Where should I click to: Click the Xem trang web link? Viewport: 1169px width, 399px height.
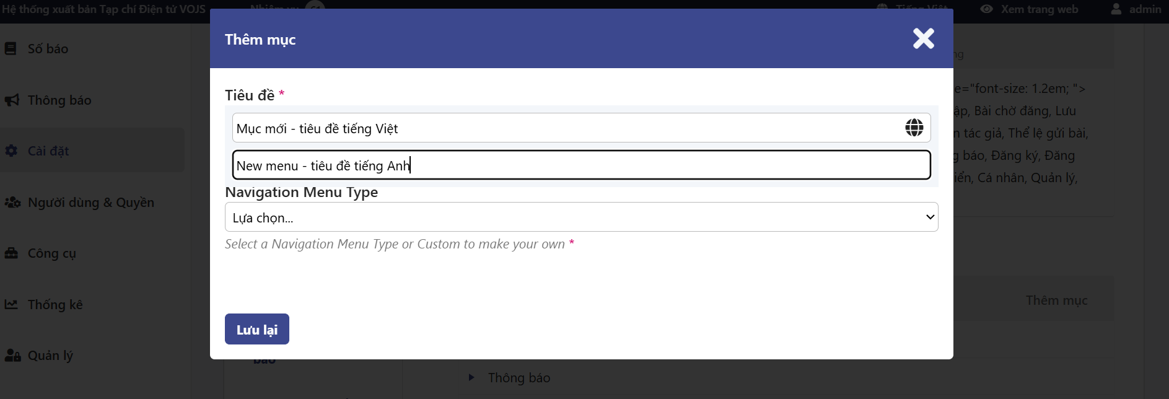pos(1039,9)
